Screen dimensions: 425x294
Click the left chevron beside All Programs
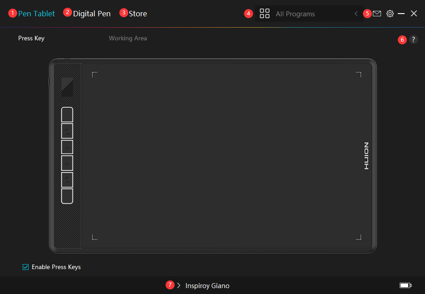coord(356,14)
